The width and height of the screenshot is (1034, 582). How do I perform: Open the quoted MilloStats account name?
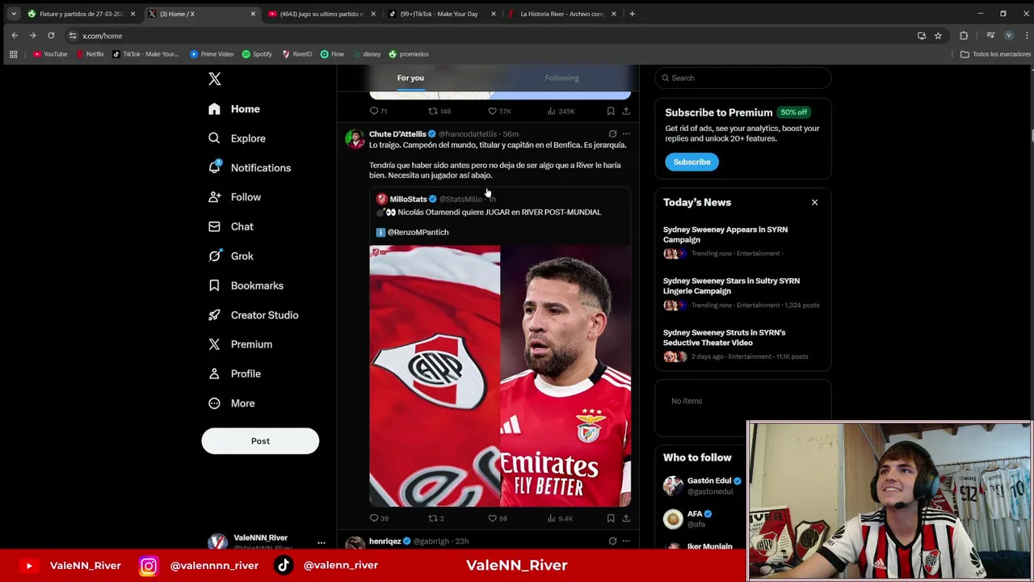point(408,199)
